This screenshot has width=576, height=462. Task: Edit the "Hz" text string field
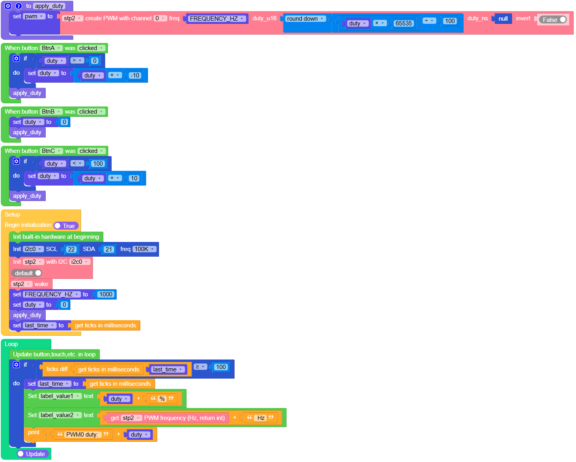coord(261,418)
